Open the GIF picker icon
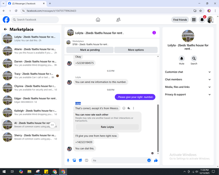The width and height of the screenshot is (219, 175). (87, 161)
